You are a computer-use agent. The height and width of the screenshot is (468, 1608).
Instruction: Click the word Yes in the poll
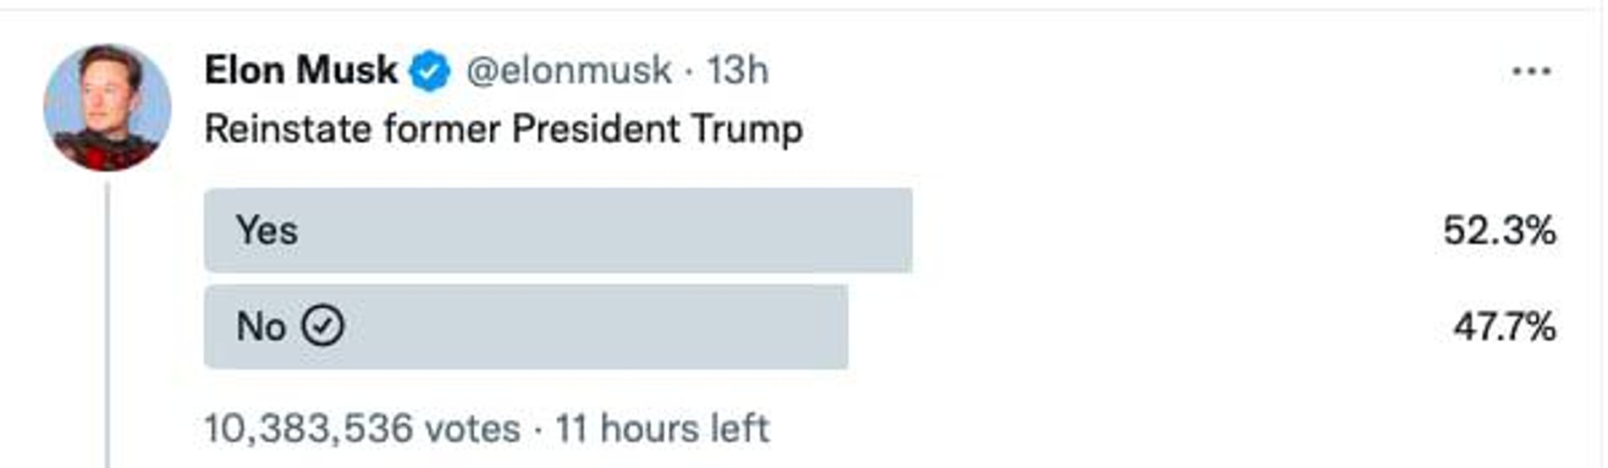click(x=267, y=230)
